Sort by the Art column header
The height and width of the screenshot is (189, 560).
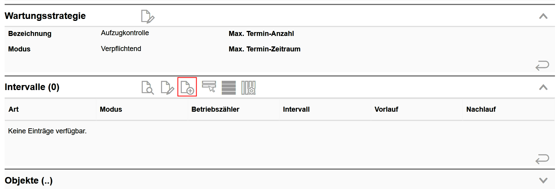(14, 109)
